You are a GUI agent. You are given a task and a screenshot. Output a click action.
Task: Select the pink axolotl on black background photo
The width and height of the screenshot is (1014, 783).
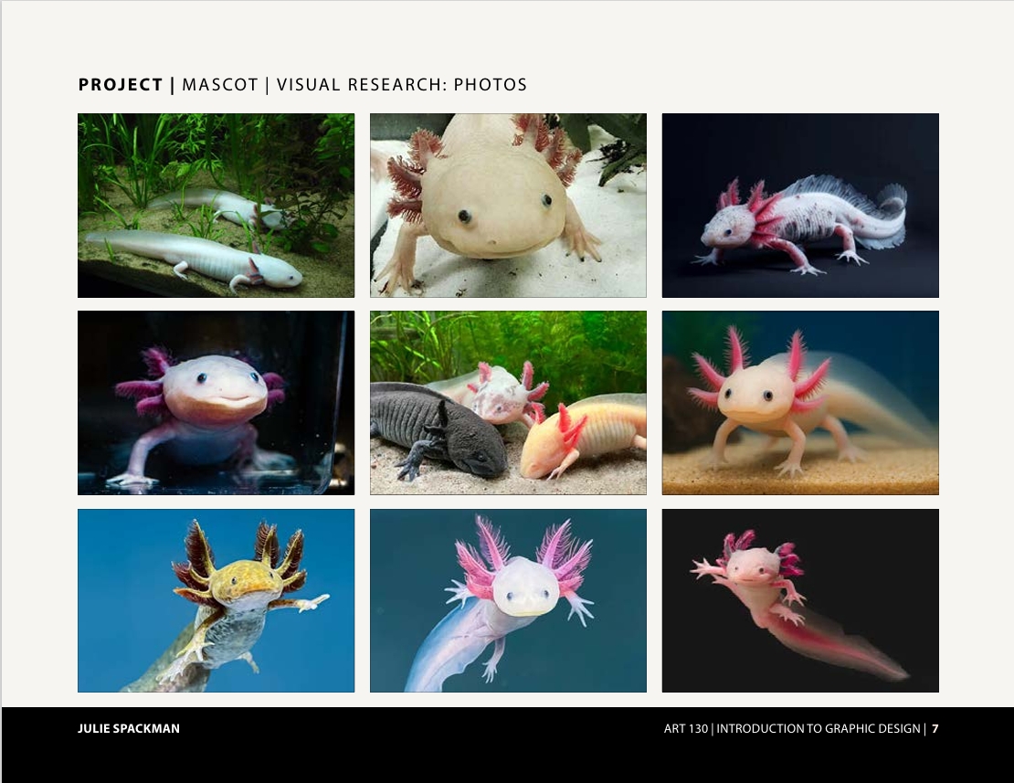pyautogui.click(x=800, y=600)
